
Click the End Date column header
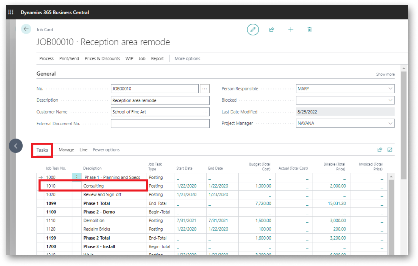tap(215, 168)
